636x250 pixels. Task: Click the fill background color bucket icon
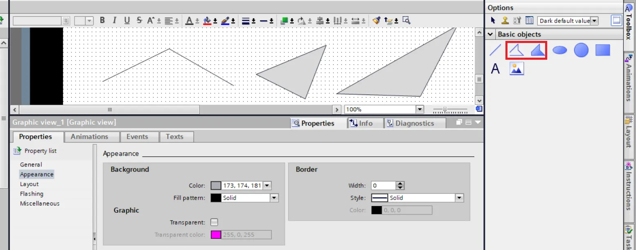[x=207, y=20]
